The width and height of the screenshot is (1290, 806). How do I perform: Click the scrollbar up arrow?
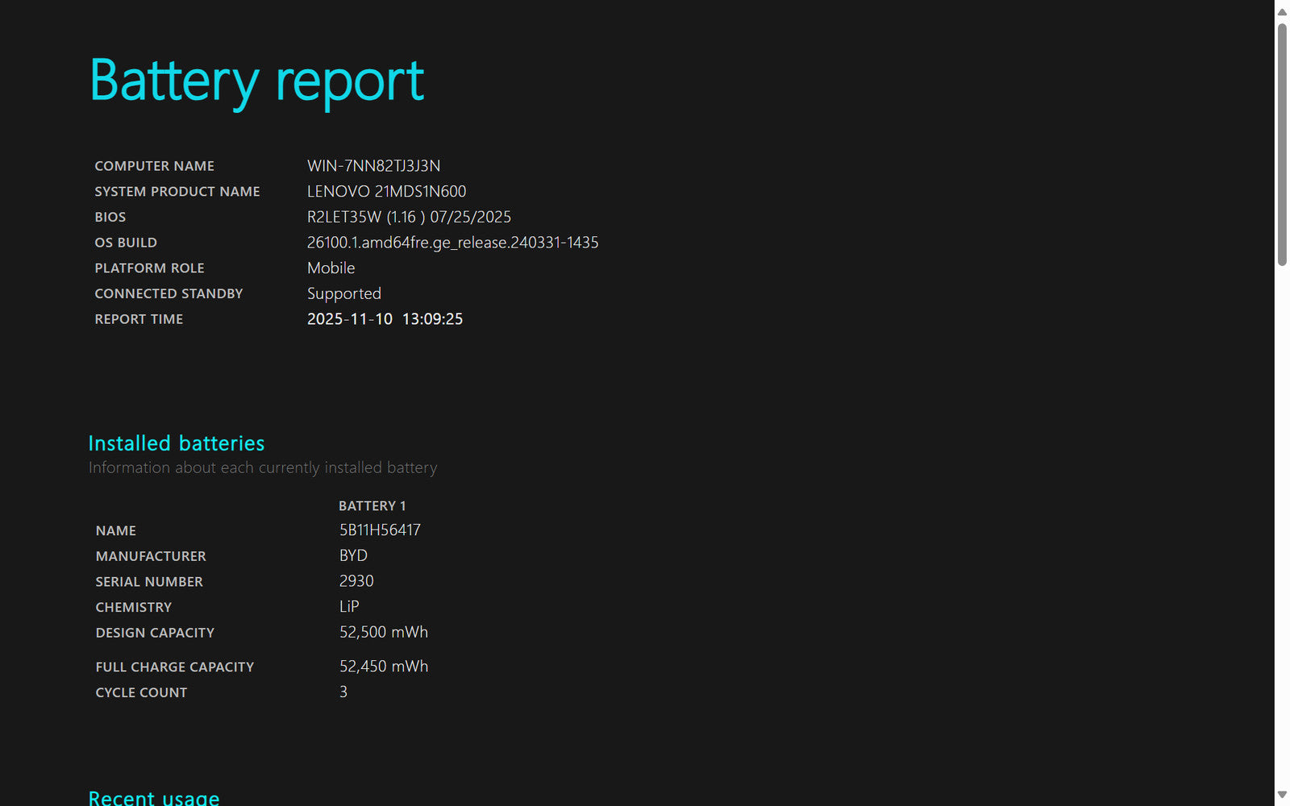pos(1282,12)
